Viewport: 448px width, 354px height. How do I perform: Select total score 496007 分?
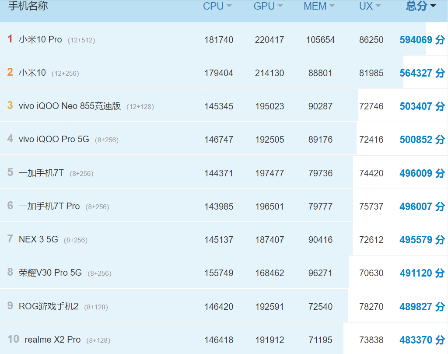tap(422, 206)
